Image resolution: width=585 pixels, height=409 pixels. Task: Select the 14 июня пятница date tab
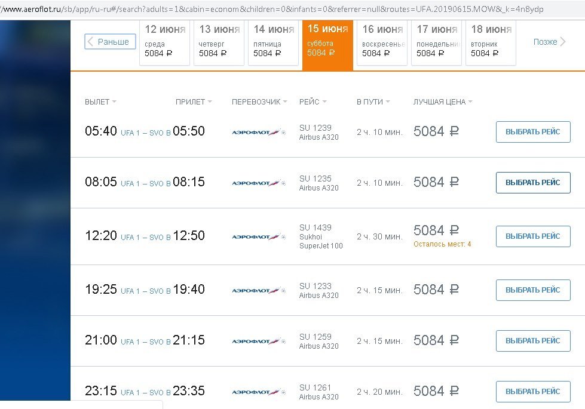[x=273, y=42]
